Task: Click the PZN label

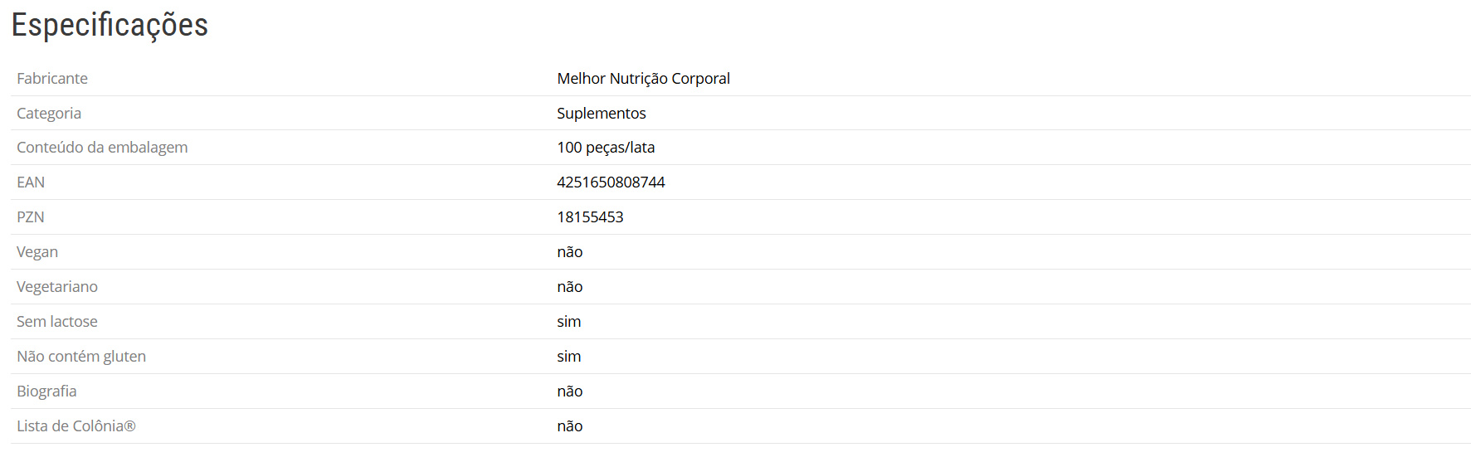Action: (31, 217)
